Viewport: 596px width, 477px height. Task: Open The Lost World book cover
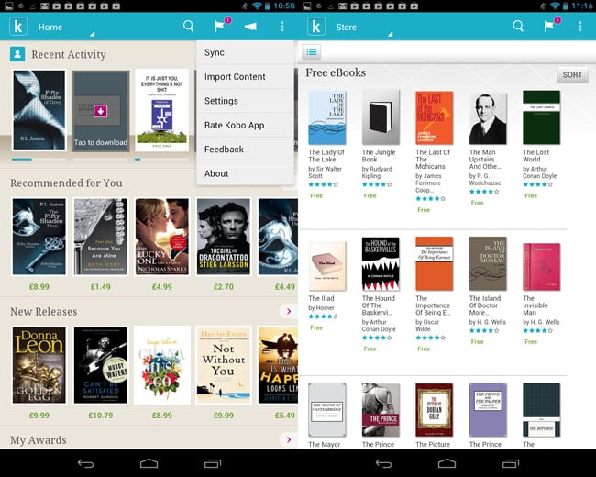[541, 117]
